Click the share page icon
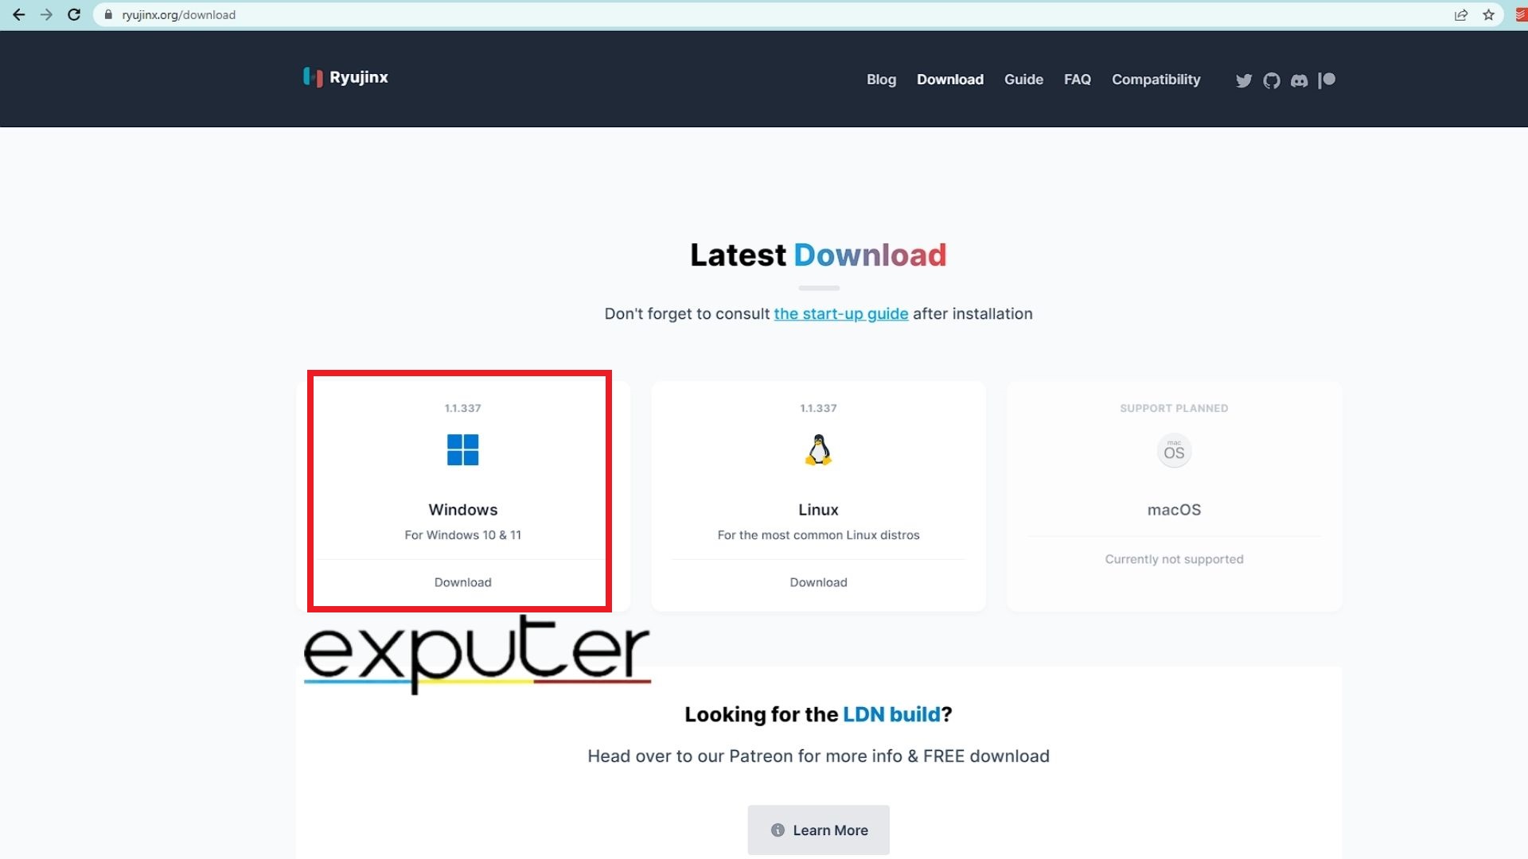This screenshot has width=1528, height=859. click(1461, 14)
